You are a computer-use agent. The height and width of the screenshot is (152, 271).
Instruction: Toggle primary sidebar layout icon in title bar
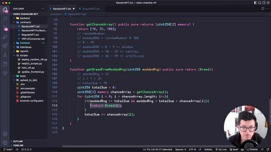coord(255,3)
